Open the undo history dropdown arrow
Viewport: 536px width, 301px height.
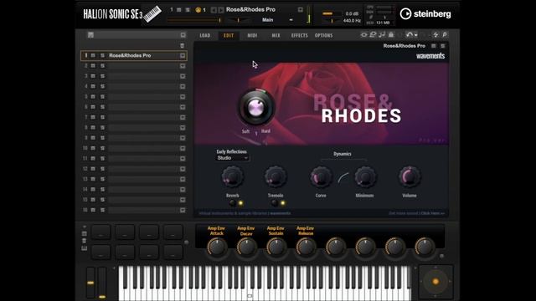pyautogui.click(x=415, y=35)
